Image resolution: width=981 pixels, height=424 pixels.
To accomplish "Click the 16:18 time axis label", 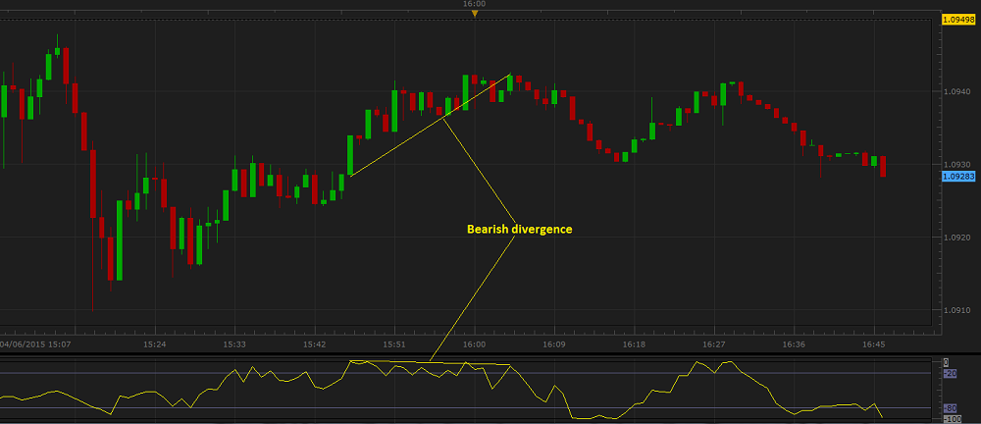I will click(x=634, y=344).
